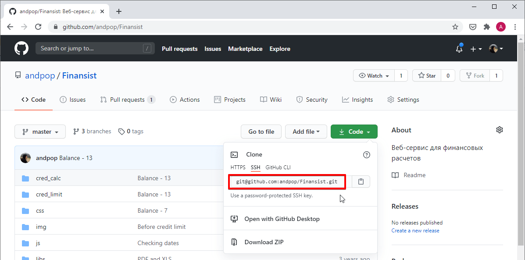Open the Projects tab

230,100
